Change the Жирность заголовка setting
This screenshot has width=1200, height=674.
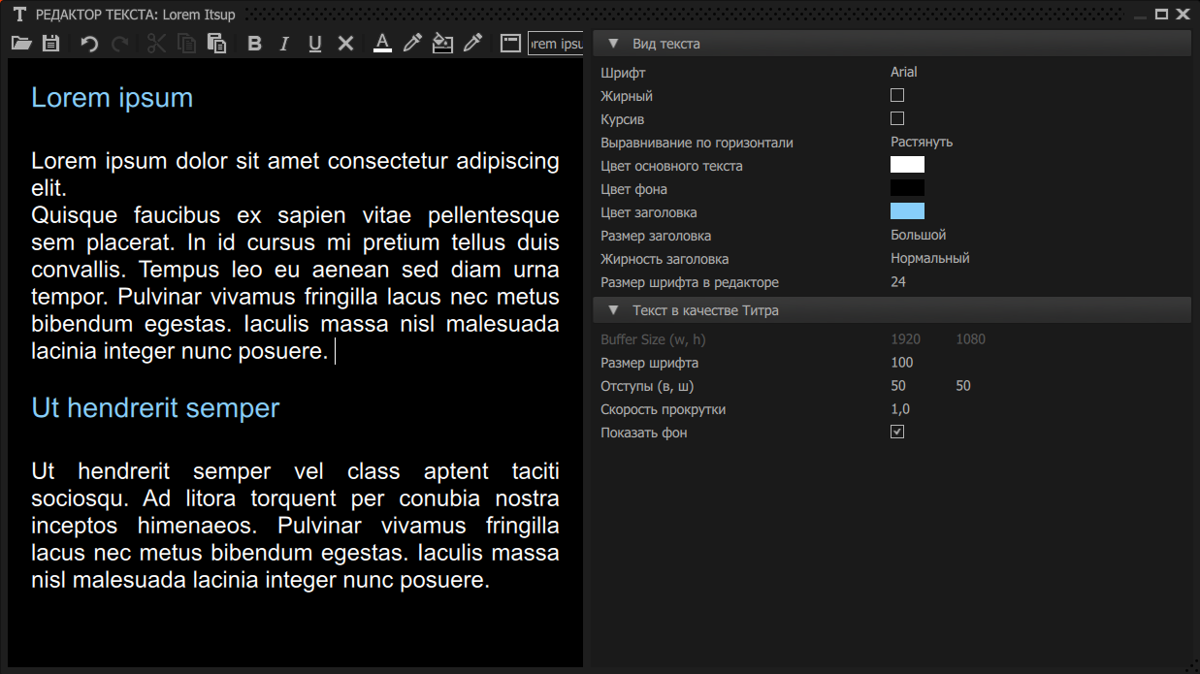point(929,258)
